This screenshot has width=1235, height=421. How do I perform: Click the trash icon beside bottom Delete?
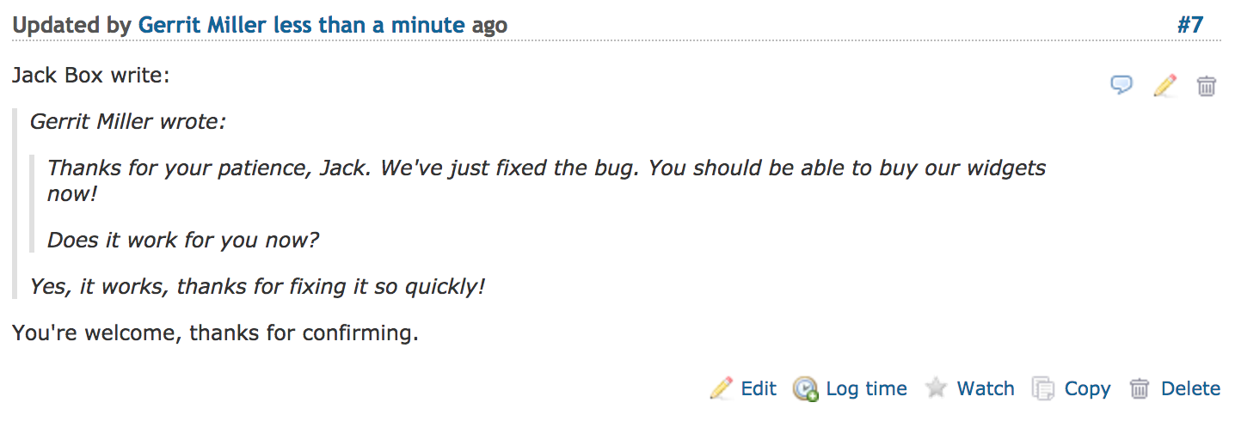click(x=1140, y=388)
